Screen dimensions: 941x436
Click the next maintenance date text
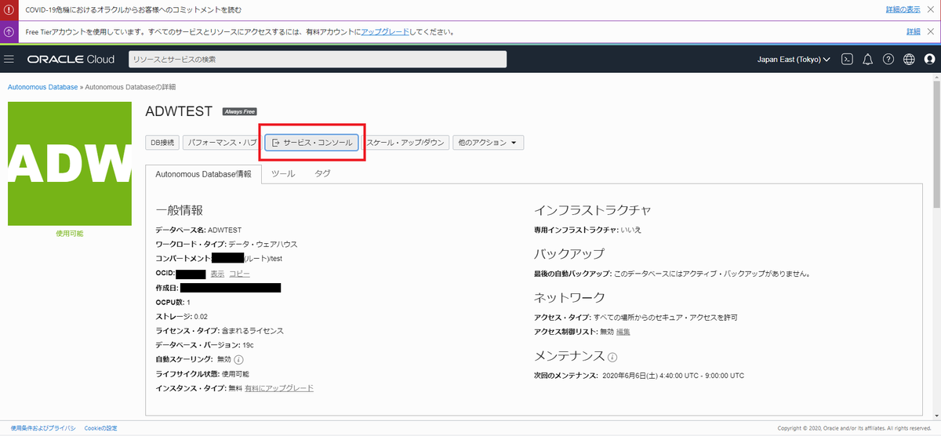(x=673, y=376)
